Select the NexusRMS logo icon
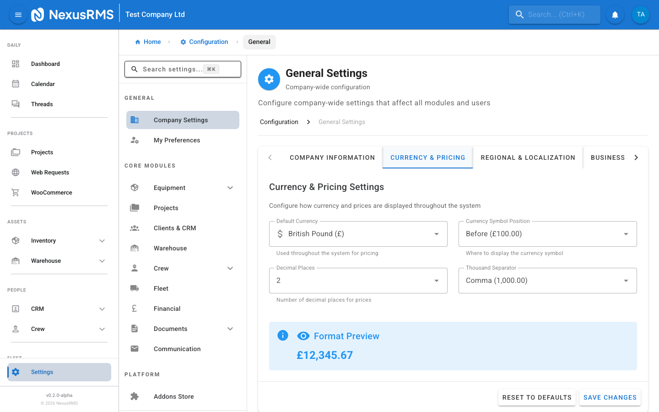Image resolution: width=659 pixels, height=412 pixels. click(x=38, y=14)
